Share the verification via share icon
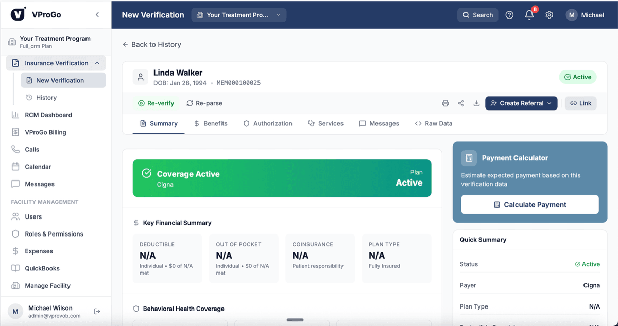The width and height of the screenshot is (618, 326). click(461, 103)
